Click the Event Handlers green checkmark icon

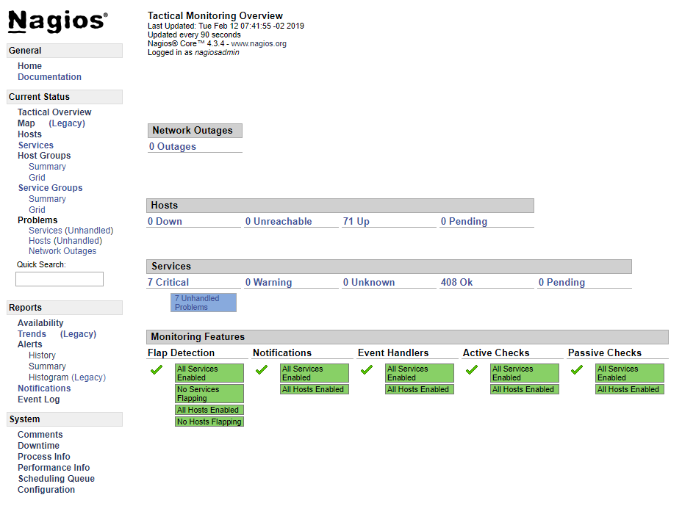click(x=366, y=370)
